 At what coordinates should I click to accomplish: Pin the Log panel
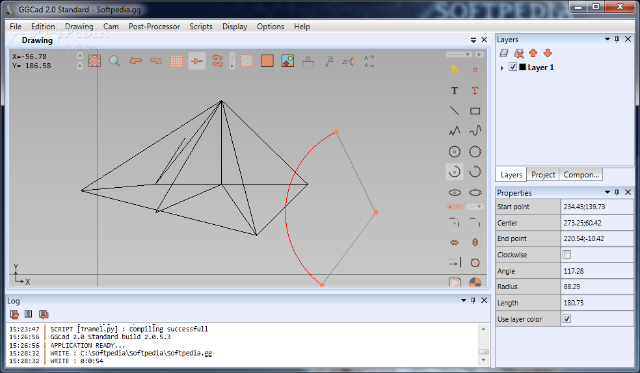(x=473, y=300)
